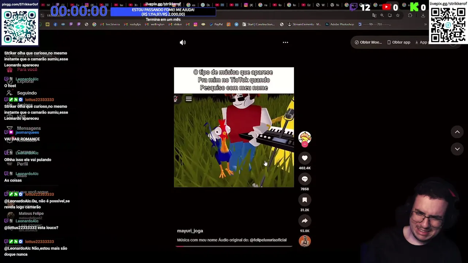Follow creator with the red plus badge
468x263 pixels.
[x=305, y=144]
